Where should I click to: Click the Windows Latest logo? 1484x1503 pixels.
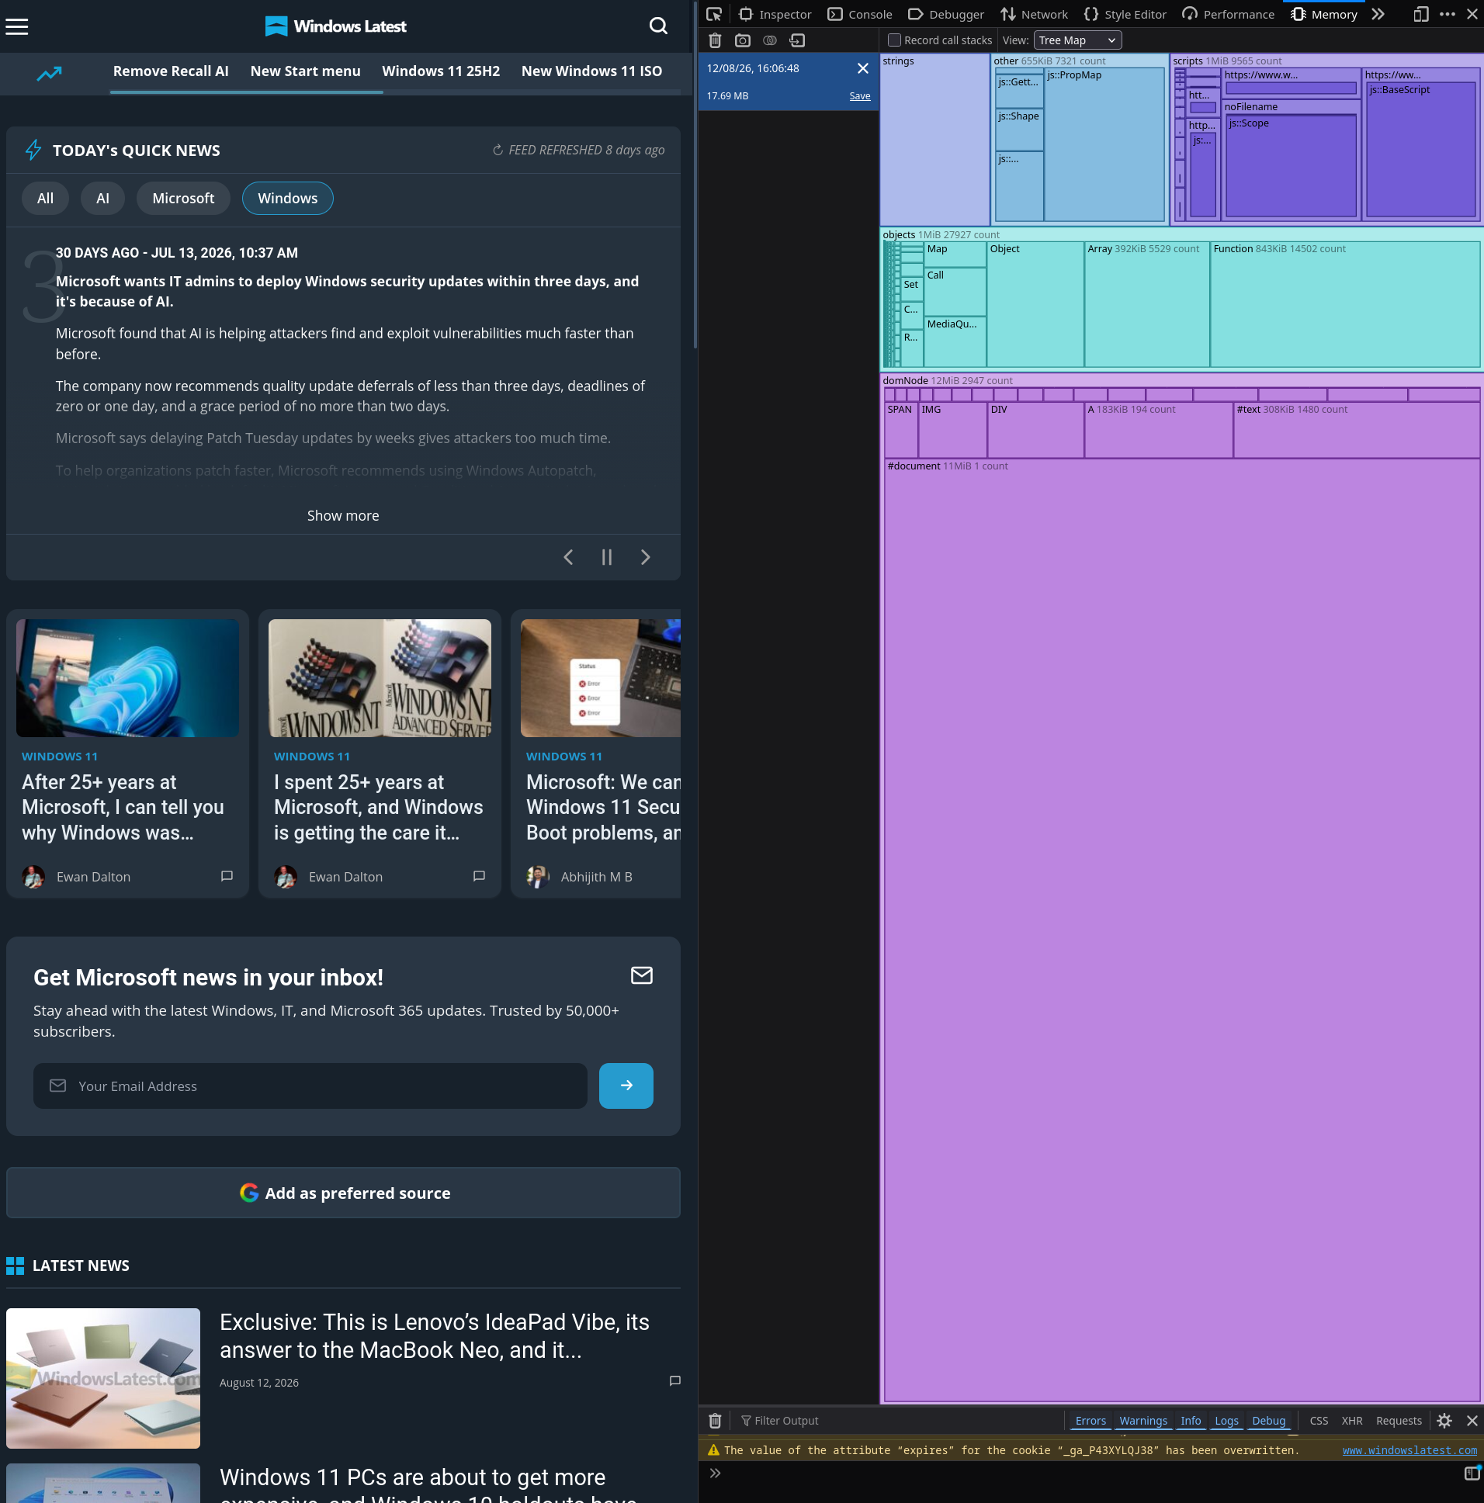point(335,26)
